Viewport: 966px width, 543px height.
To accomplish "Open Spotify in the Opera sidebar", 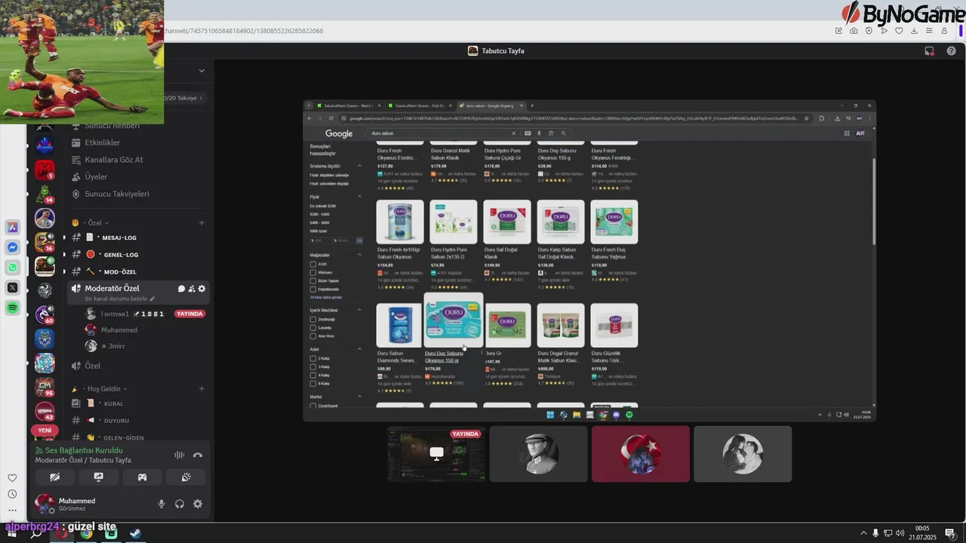I will 13,308.
